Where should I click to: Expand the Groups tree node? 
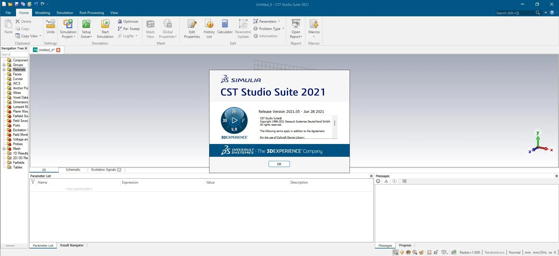4,65
